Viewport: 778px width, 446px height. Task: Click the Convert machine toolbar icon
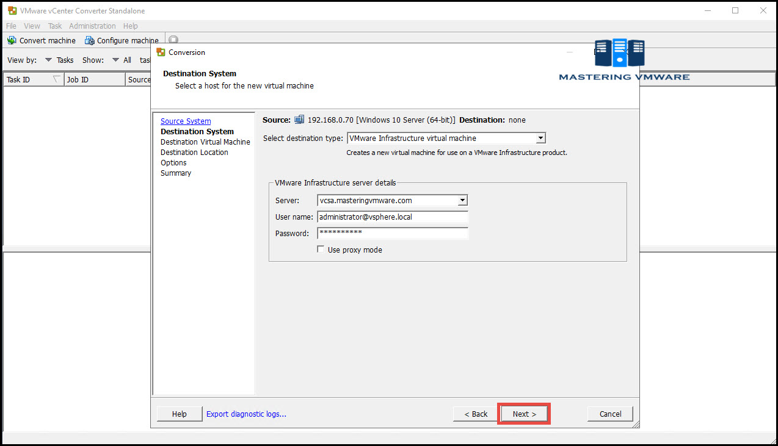12,40
